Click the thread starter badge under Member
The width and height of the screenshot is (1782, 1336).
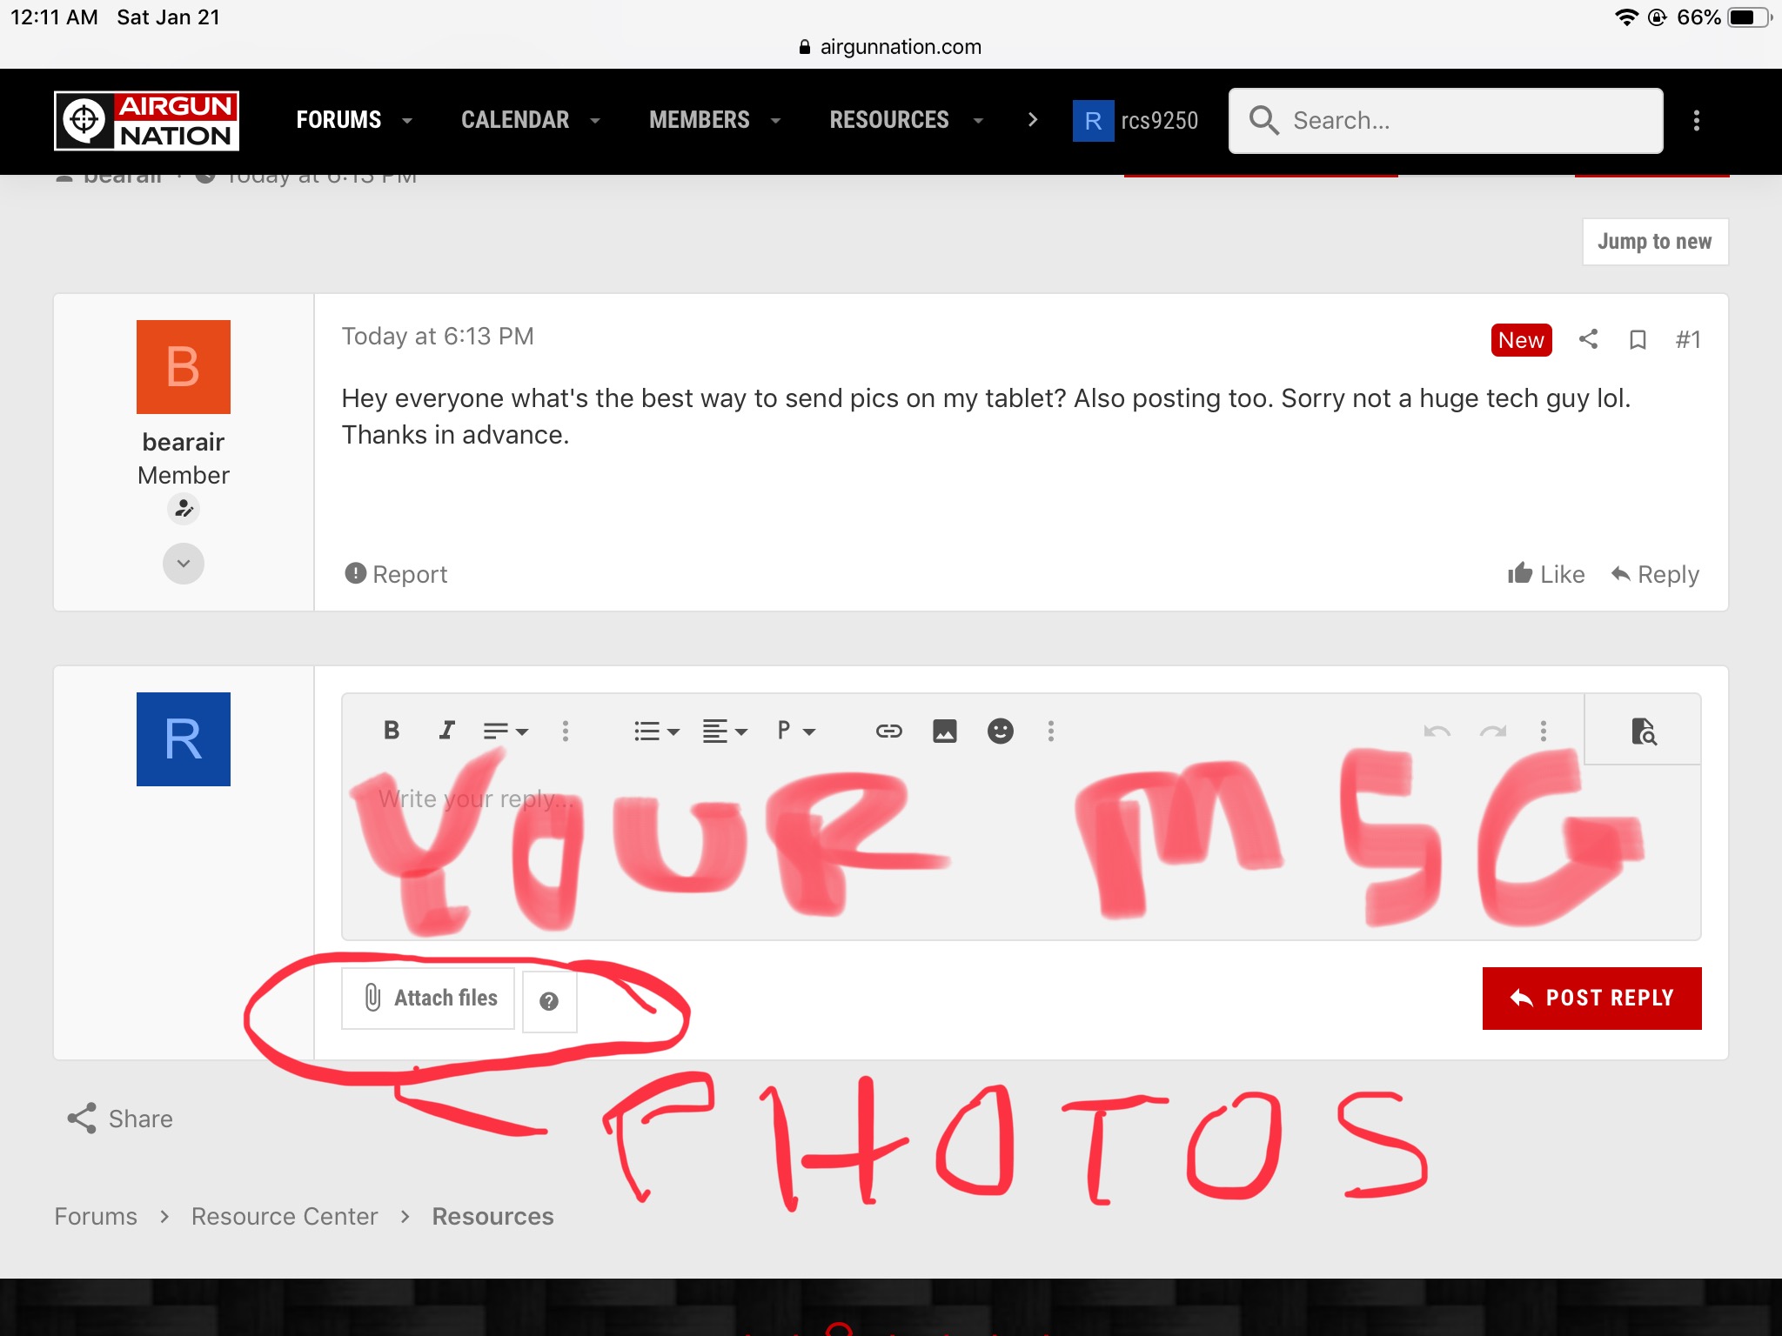point(184,509)
